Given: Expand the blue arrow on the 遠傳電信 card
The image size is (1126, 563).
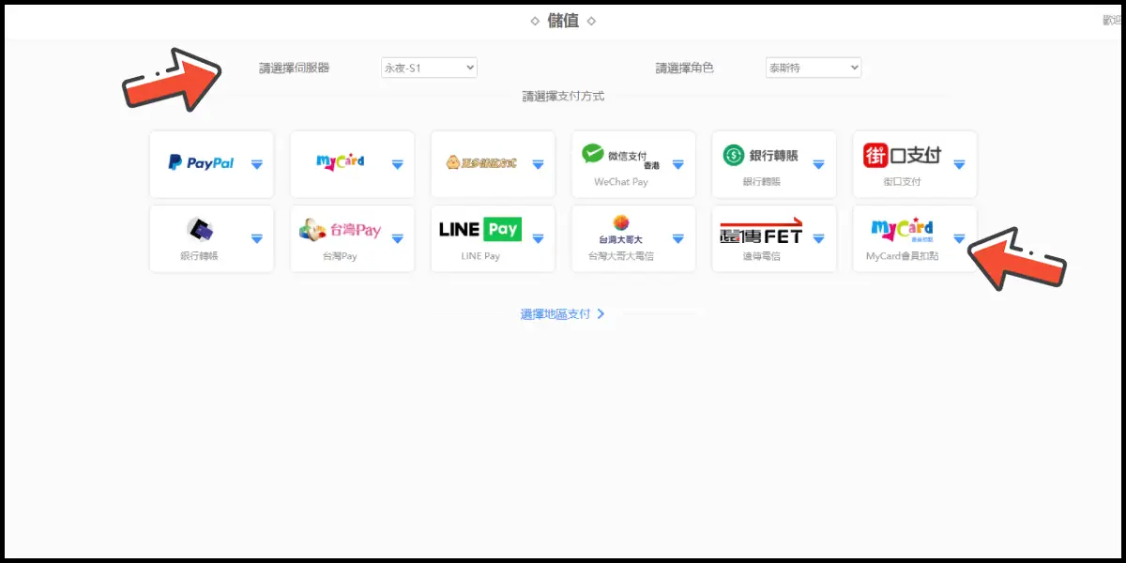Looking at the screenshot, I should pos(818,238).
